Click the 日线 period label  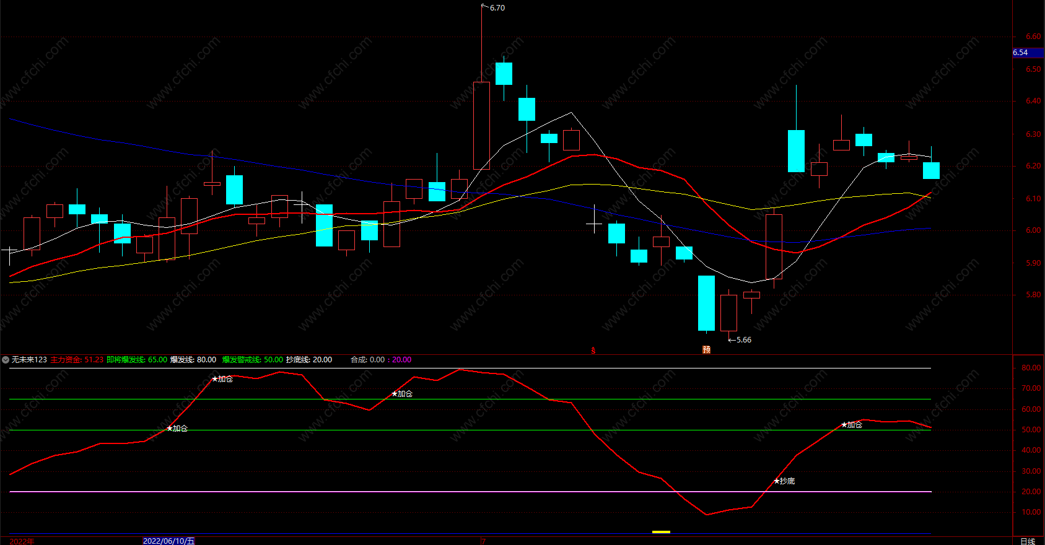point(1028,541)
